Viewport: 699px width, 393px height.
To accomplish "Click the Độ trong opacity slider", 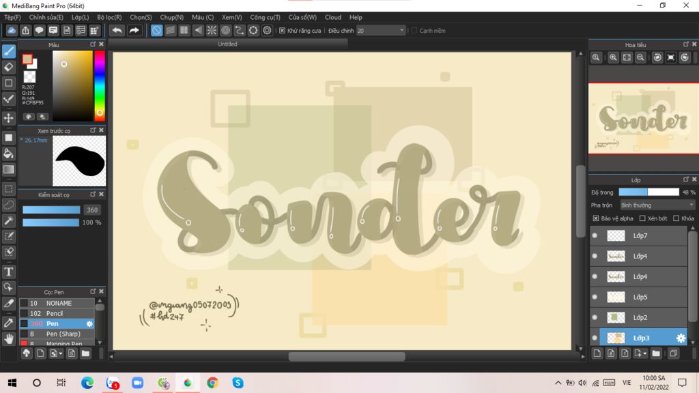I will click(x=648, y=192).
